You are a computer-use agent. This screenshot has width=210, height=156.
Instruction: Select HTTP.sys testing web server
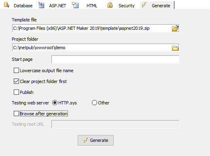click(55, 103)
